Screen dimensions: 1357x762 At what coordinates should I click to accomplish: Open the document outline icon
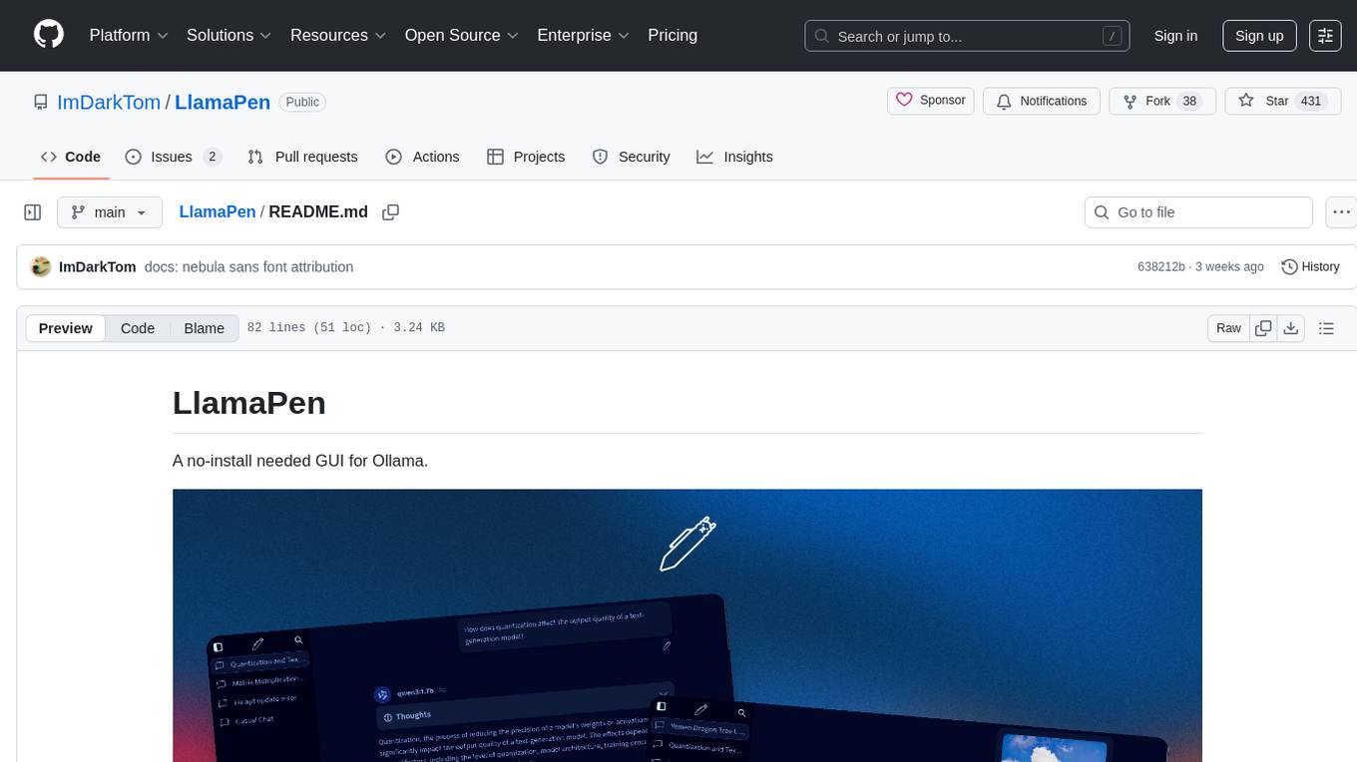pyautogui.click(x=1326, y=328)
